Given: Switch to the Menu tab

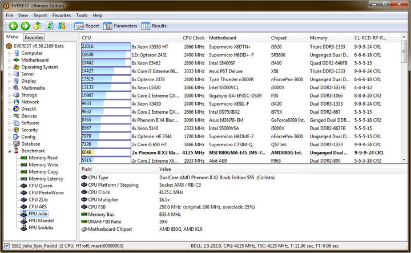Looking at the screenshot, I should pyautogui.click(x=13, y=37).
